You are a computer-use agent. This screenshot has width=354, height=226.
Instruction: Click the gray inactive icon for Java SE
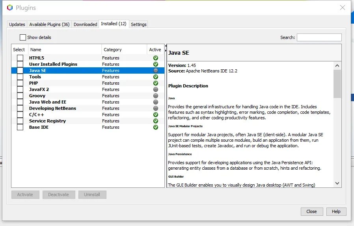coord(156,70)
